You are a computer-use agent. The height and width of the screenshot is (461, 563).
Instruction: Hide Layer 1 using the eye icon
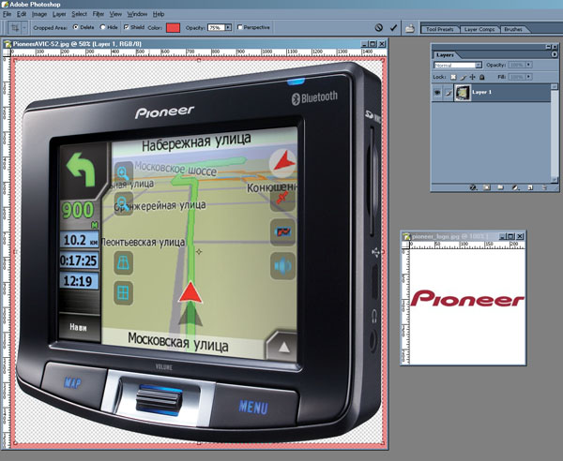pyautogui.click(x=437, y=93)
